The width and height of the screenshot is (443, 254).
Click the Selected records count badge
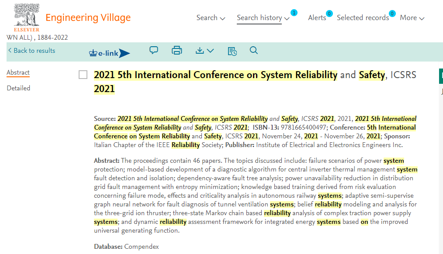(x=392, y=13)
